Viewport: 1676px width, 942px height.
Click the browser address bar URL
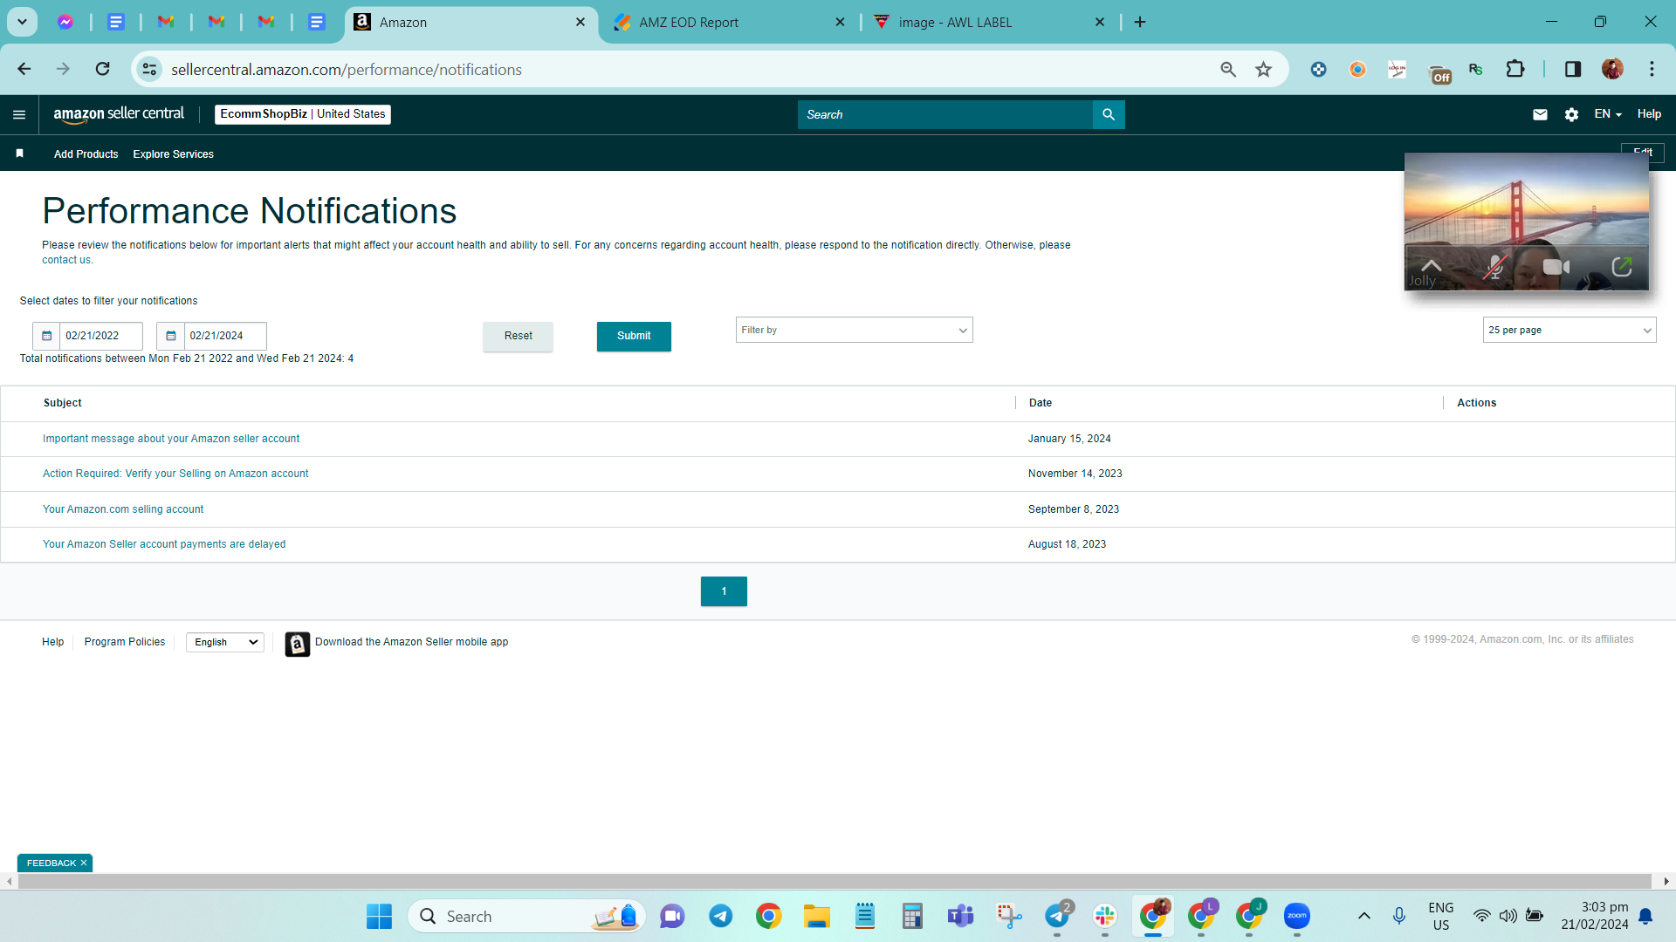[347, 70]
